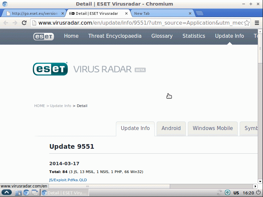Click the Detail breadcrumb text
This screenshot has width=263, height=197.
click(x=82, y=106)
